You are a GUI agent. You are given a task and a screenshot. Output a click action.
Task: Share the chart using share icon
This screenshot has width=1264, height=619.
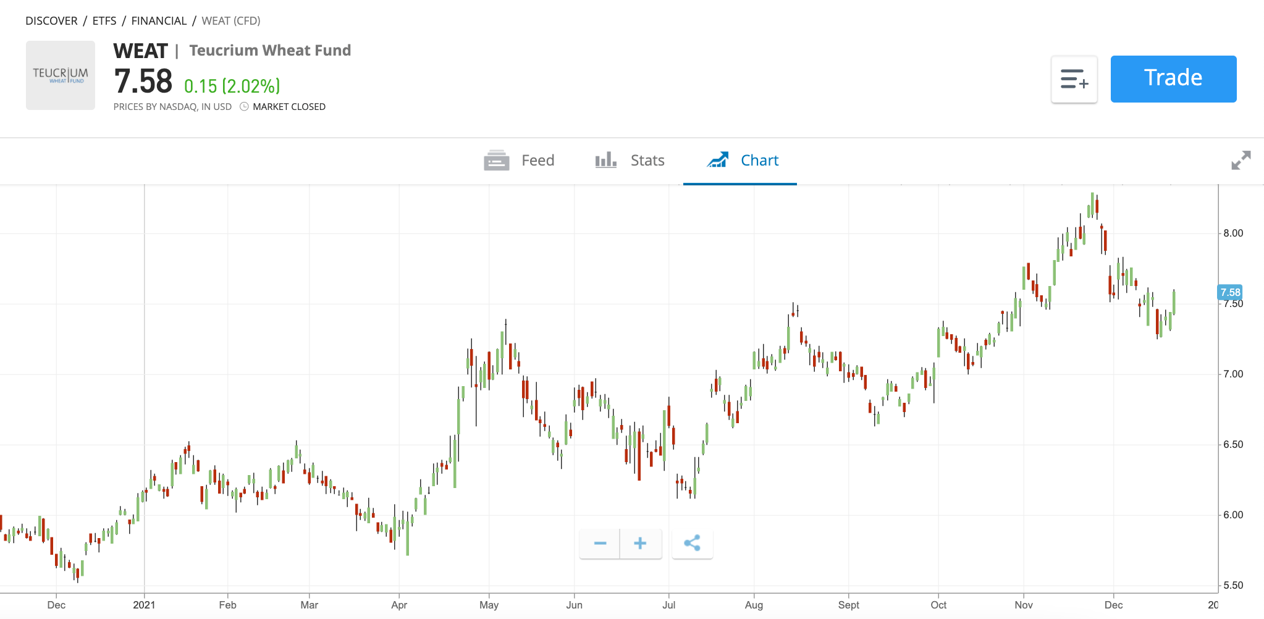tap(692, 544)
